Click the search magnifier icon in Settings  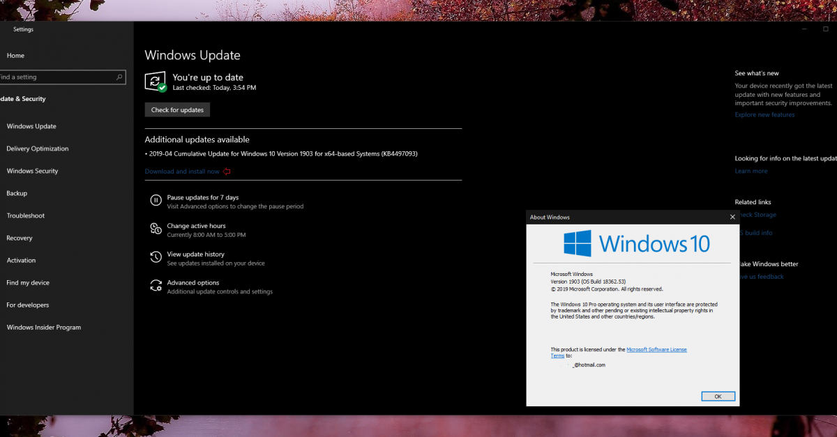[119, 77]
